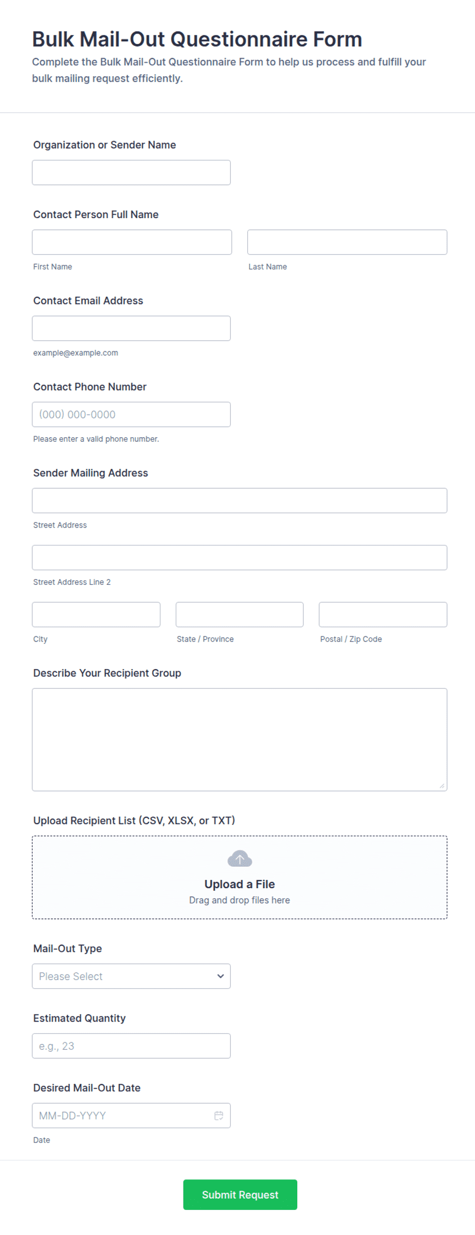Select the City input box
Viewport: 475px width, 1235px height.
point(96,614)
